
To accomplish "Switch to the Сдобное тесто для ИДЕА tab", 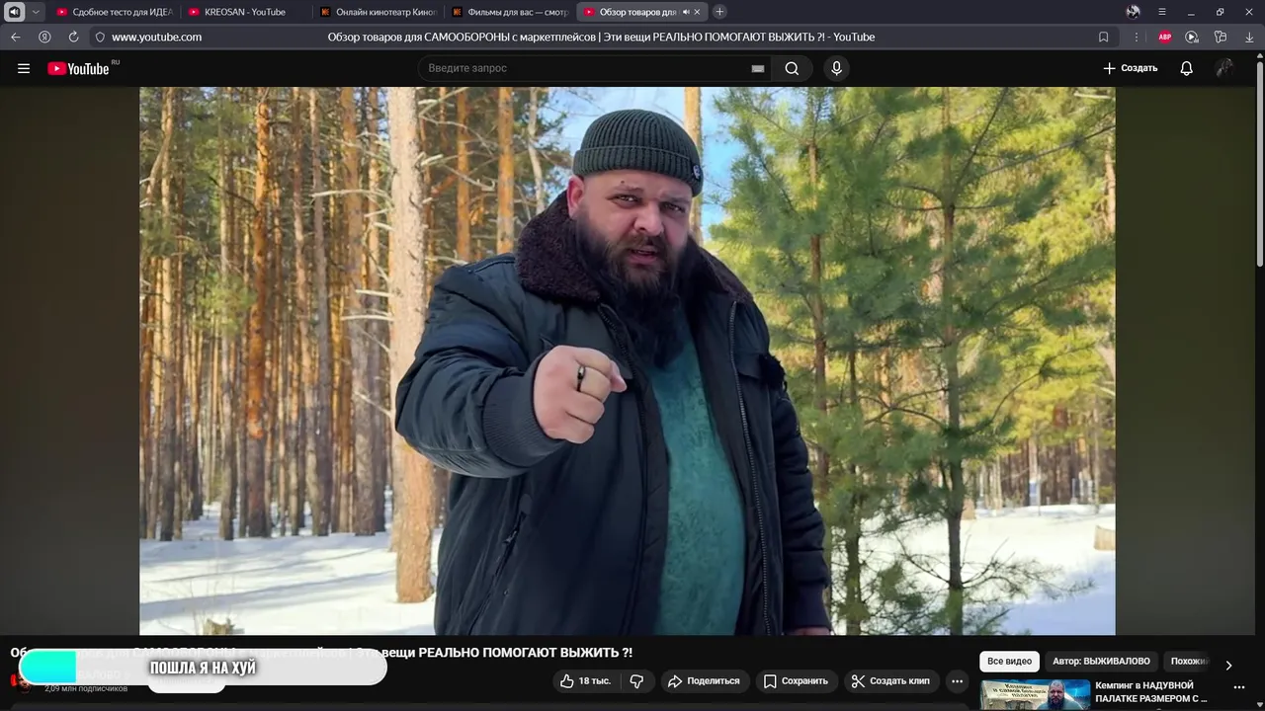I will pyautogui.click(x=116, y=12).
